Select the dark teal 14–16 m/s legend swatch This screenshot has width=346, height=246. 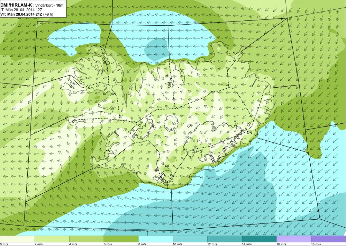point(259,239)
